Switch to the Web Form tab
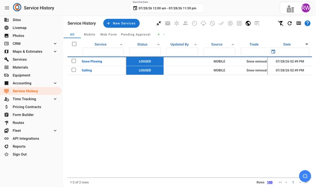The width and height of the screenshot is (316, 187). pos(108,35)
